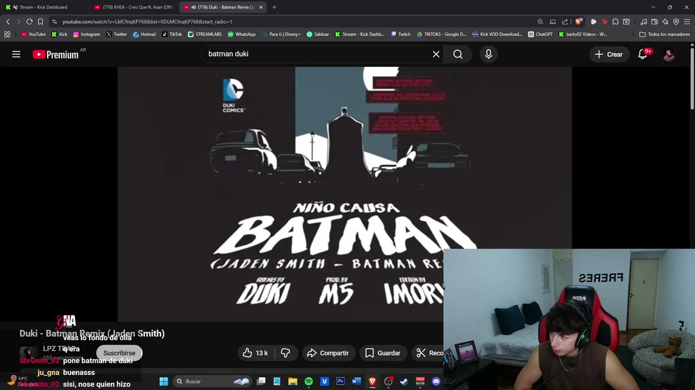This screenshot has height=390, width=695.
Task: Open the Twitch bookmark
Action: tap(401, 34)
